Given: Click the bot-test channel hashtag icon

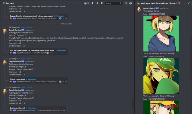Looking at the screenshot, I should (4, 3).
